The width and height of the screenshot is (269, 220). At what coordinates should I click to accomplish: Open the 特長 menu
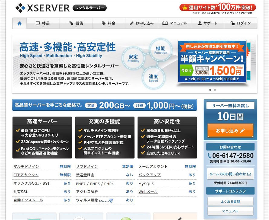point(43,23)
